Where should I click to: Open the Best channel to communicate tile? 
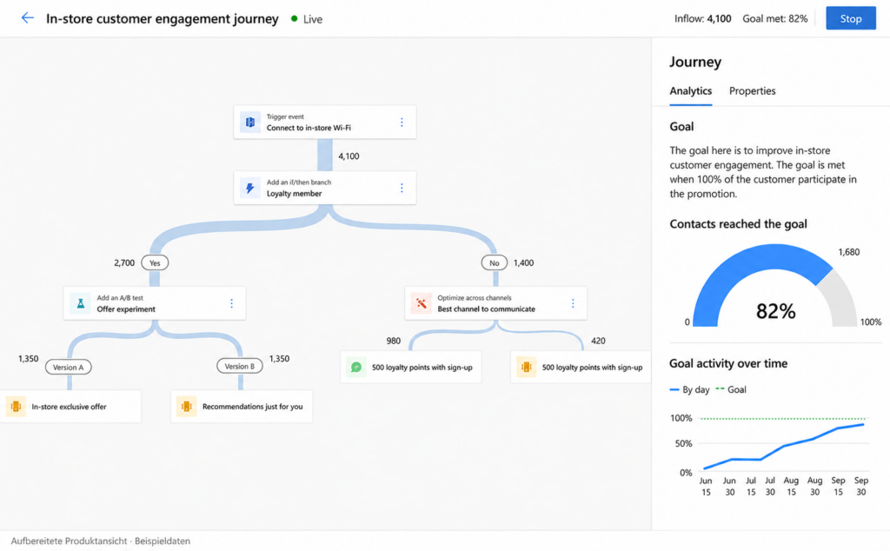tap(495, 303)
